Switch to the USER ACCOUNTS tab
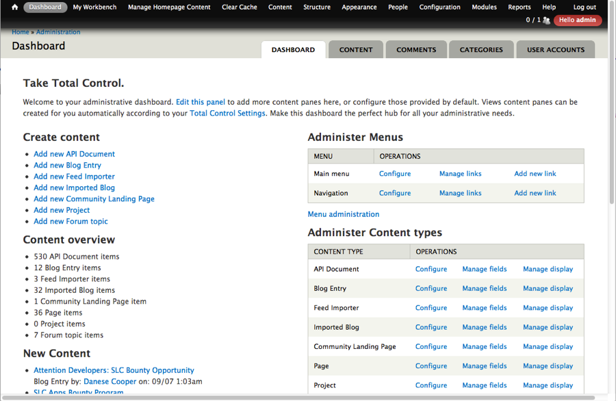Screen dimensions: 616x401 pyautogui.click(x=555, y=49)
